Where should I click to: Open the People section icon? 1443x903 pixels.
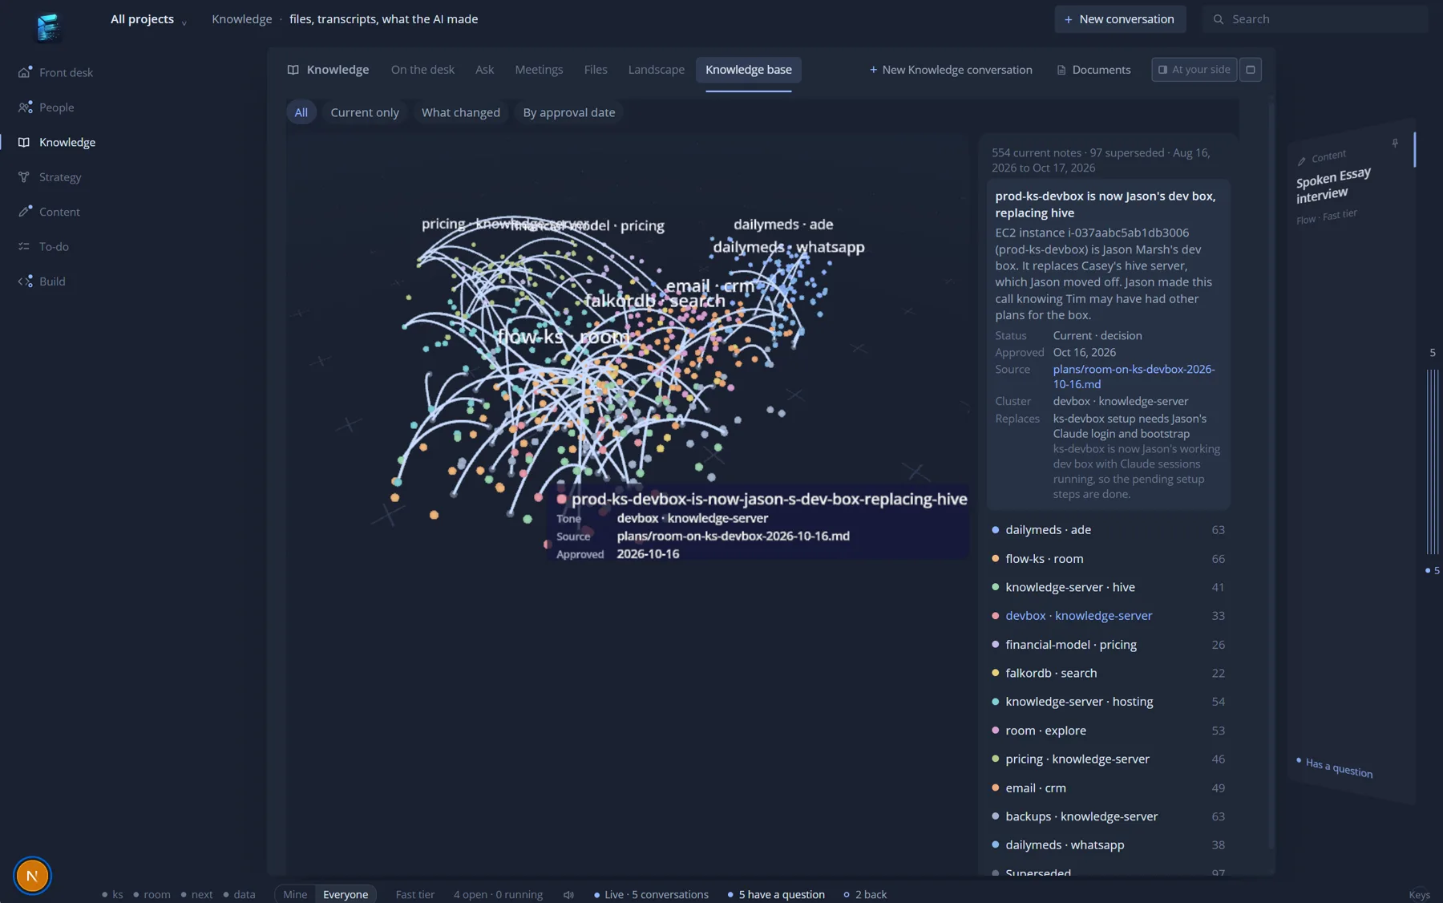[25, 107]
